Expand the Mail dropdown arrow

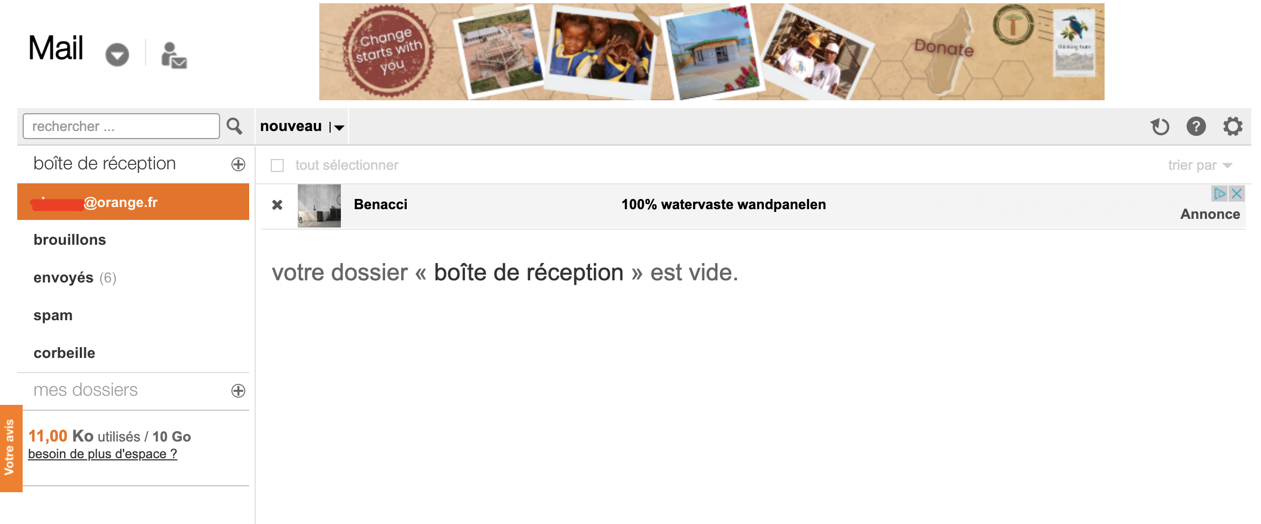point(117,55)
